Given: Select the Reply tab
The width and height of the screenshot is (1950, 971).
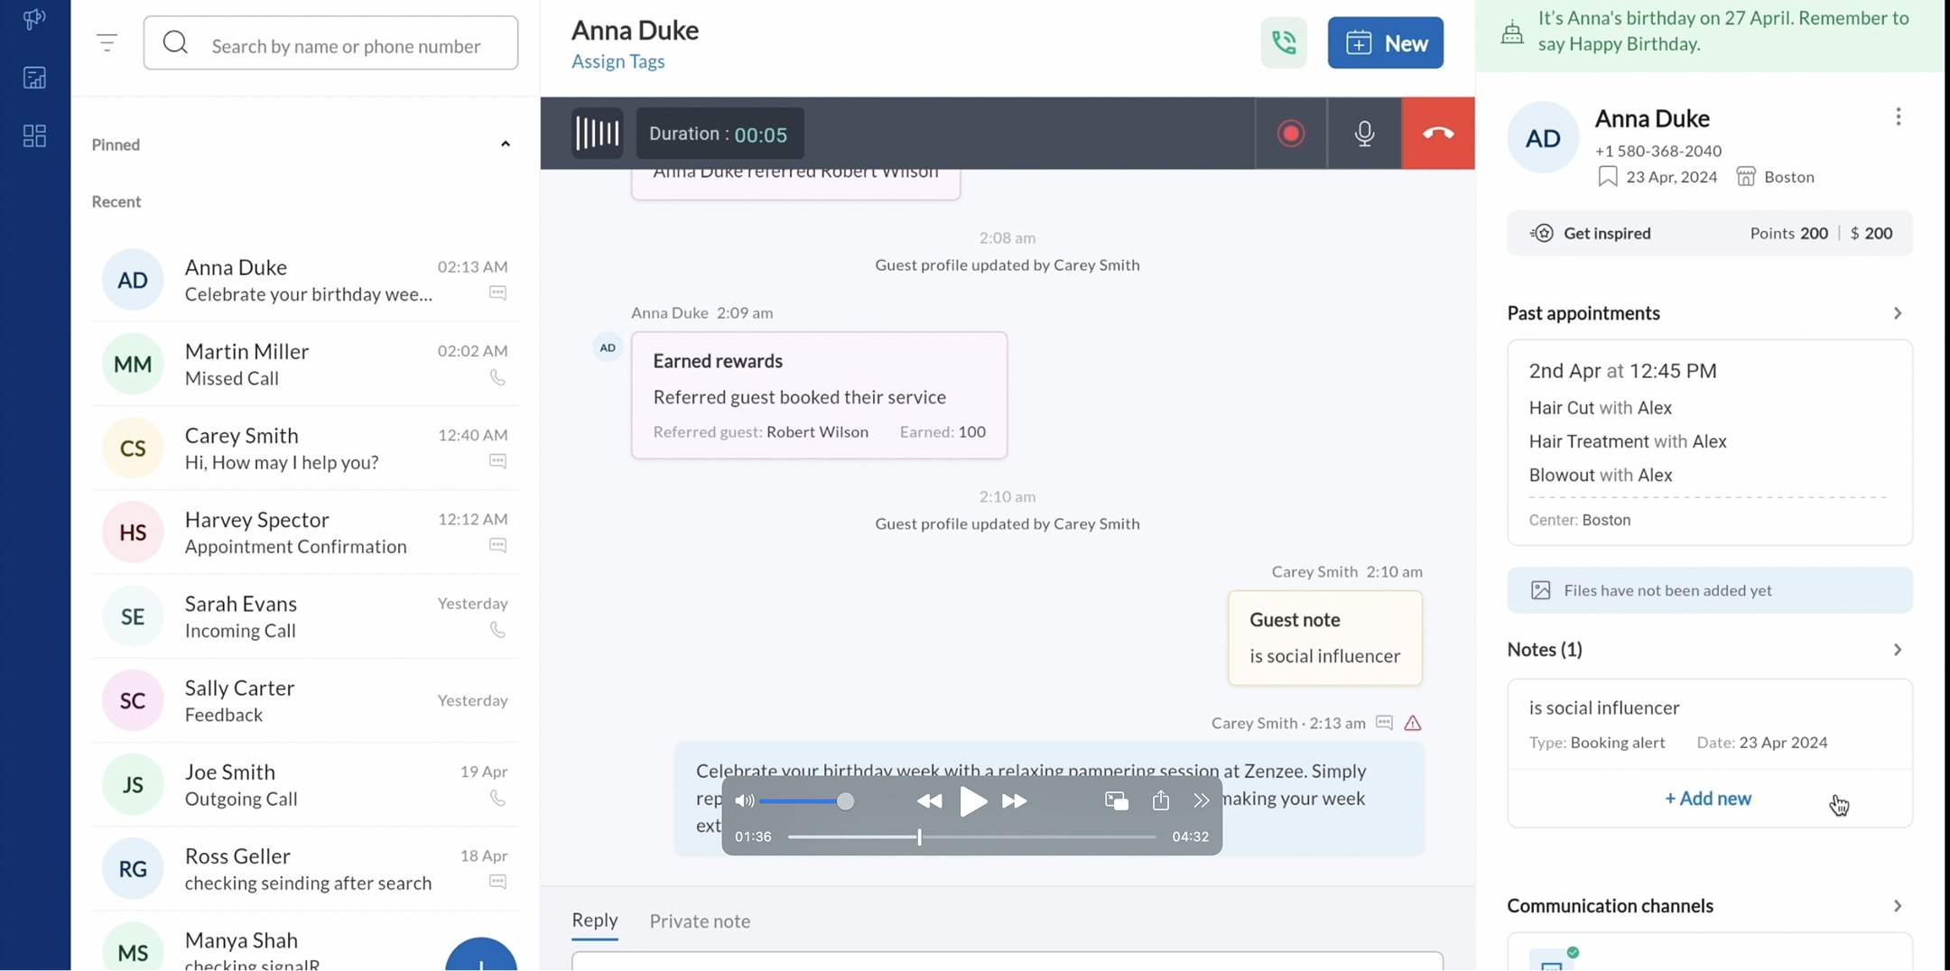Looking at the screenshot, I should pyautogui.click(x=594, y=921).
